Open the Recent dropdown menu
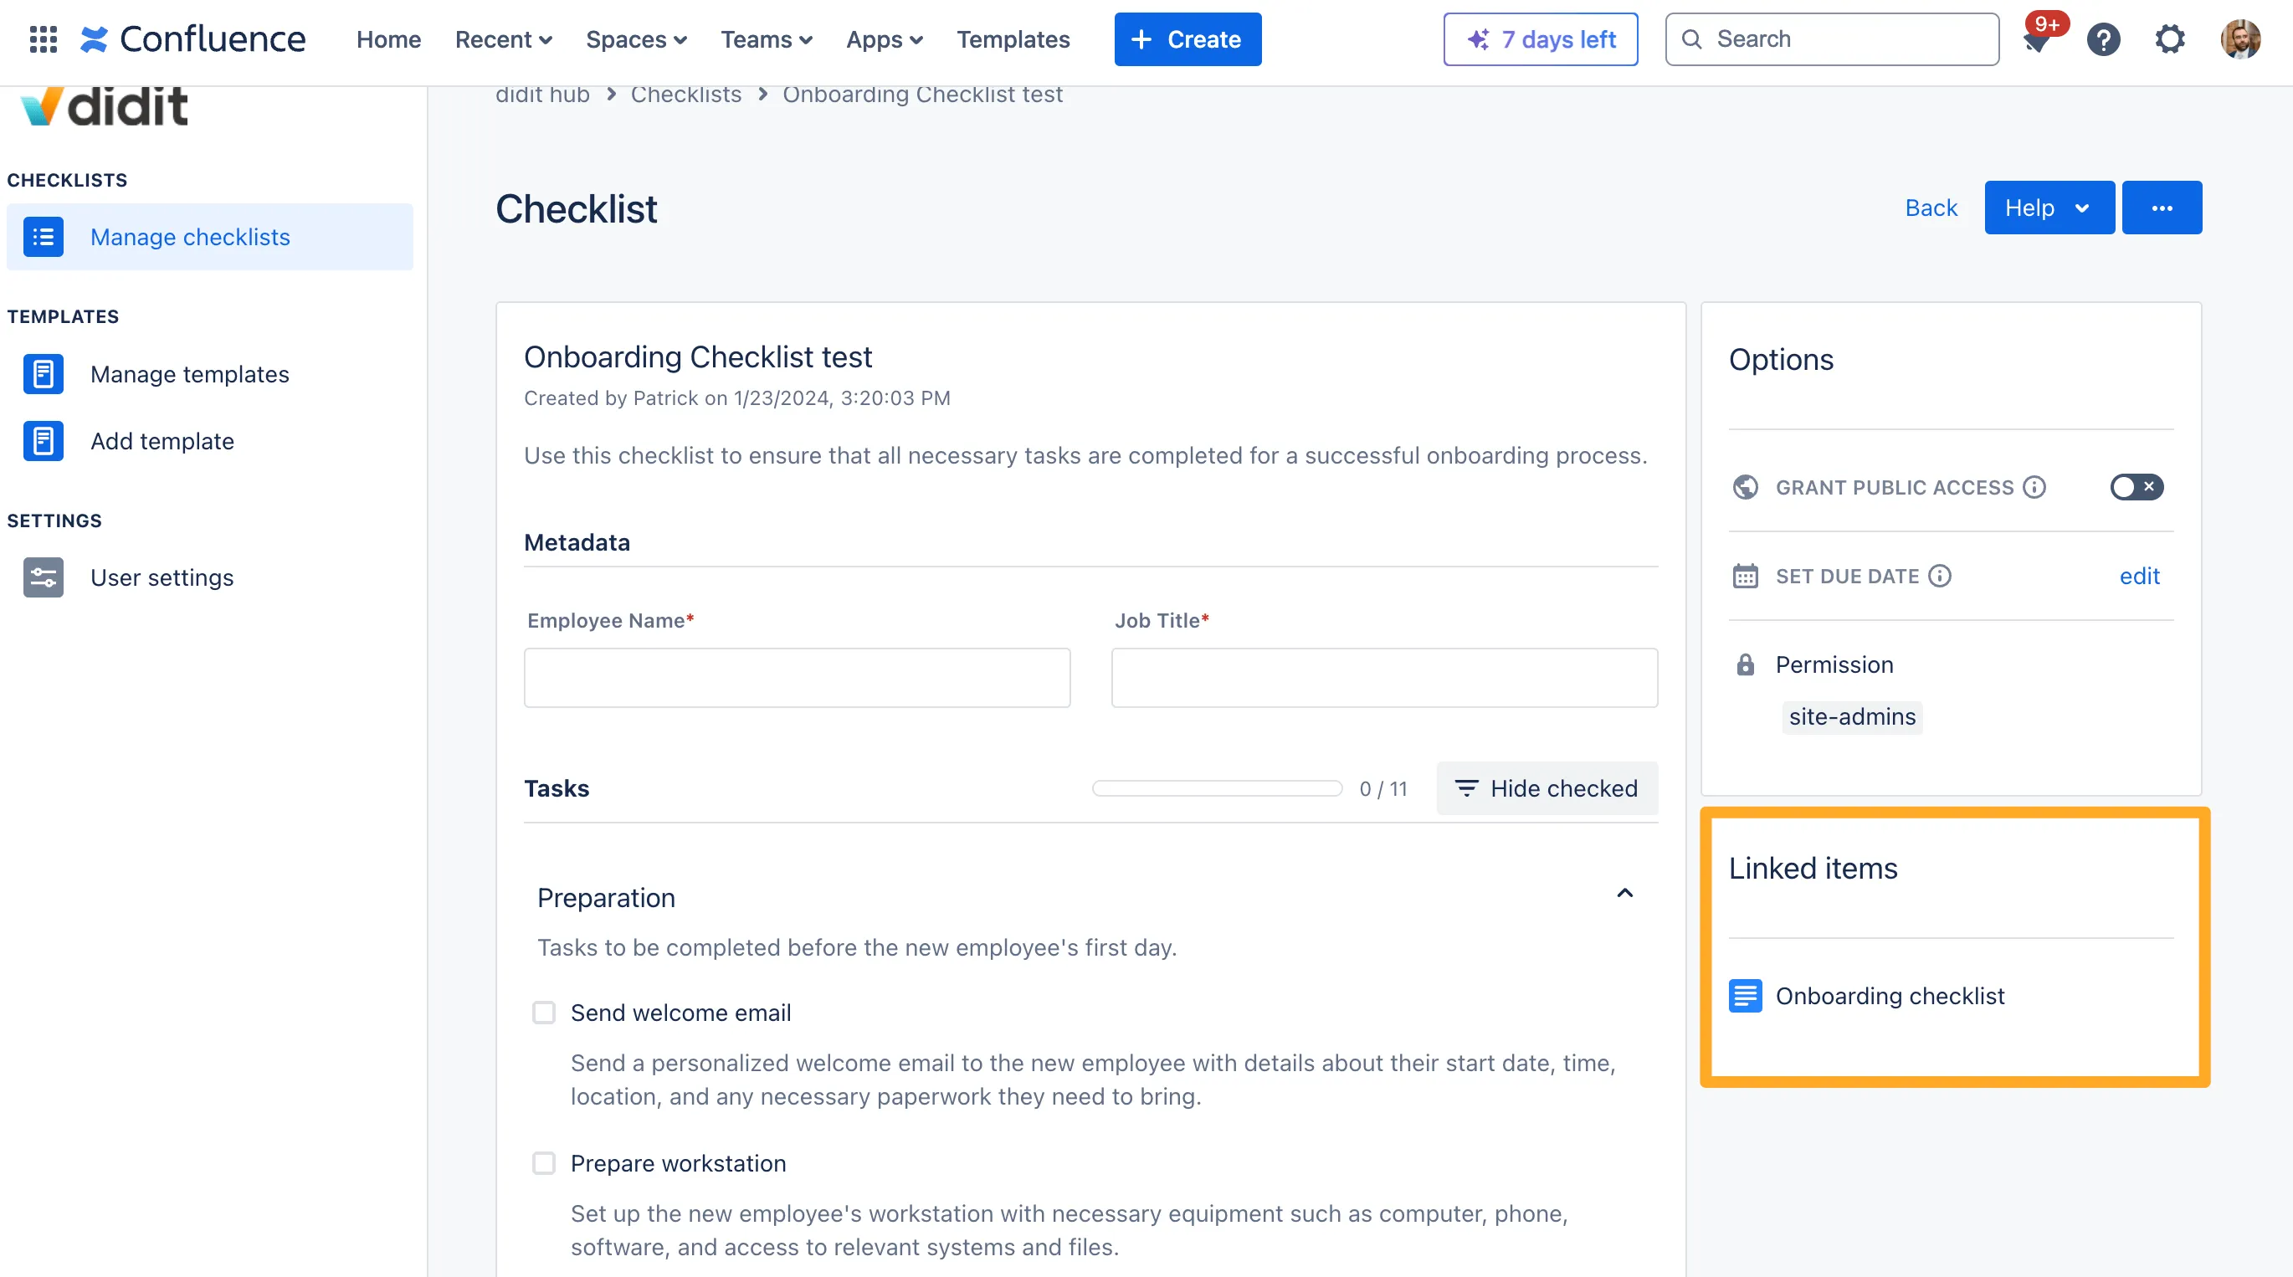The height and width of the screenshot is (1277, 2293). [x=504, y=39]
